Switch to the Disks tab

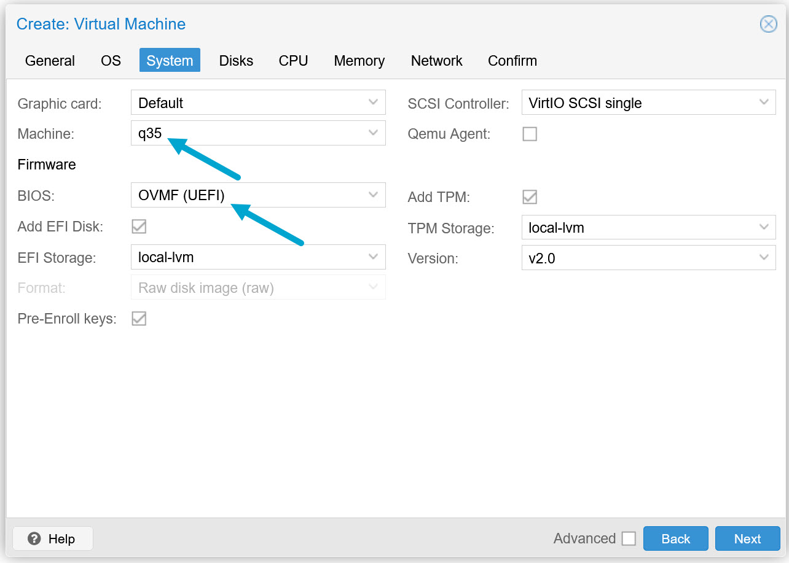[236, 60]
